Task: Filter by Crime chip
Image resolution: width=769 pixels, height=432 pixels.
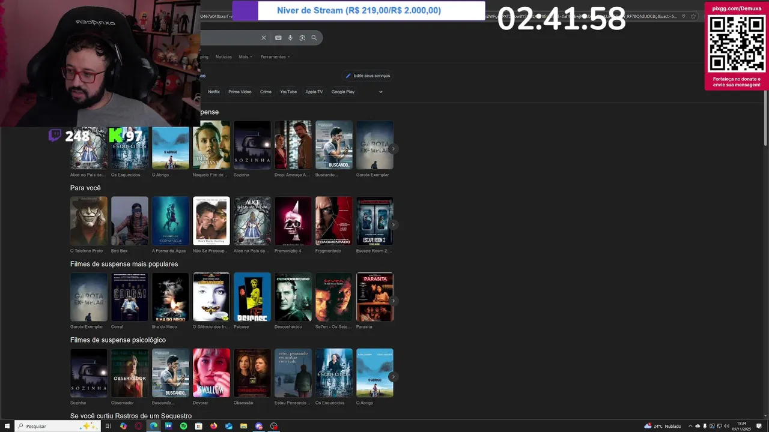Action: pyautogui.click(x=266, y=92)
